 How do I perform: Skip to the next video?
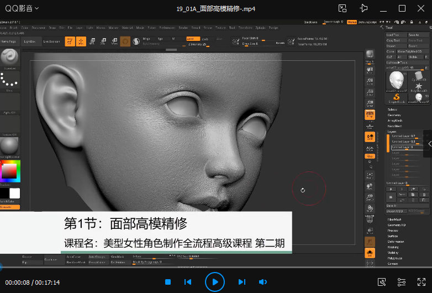click(241, 282)
